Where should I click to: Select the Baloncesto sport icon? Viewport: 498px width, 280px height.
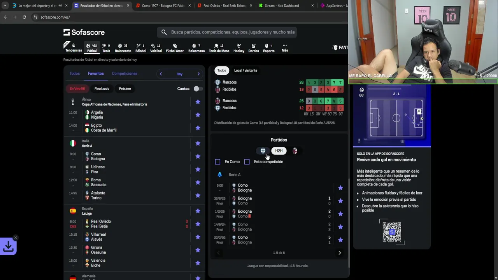point(123,48)
